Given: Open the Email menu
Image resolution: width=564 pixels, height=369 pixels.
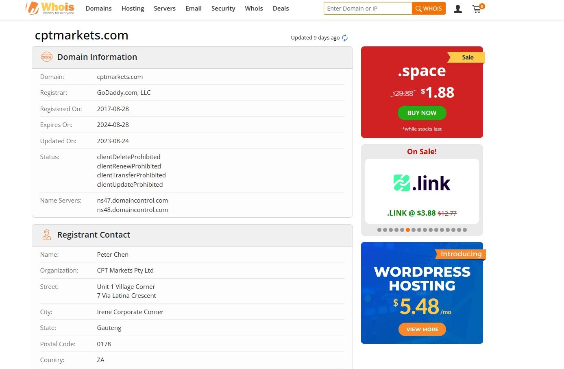Looking at the screenshot, I should 194,9.
